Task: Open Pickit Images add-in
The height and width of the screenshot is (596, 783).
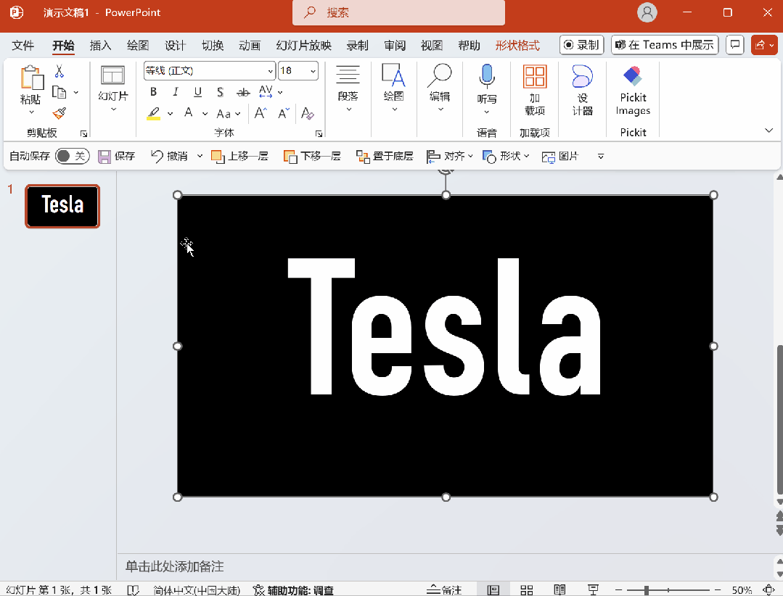Action: click(633, 91)
